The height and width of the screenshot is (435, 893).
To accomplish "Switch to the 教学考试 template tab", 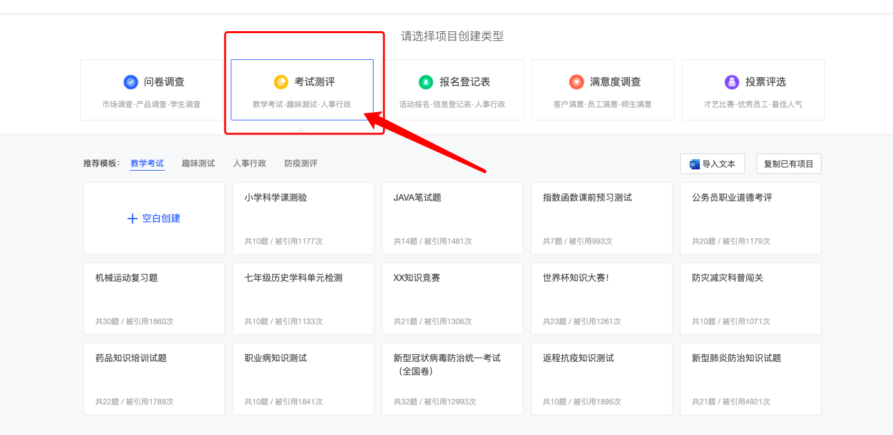I will 147,164.
